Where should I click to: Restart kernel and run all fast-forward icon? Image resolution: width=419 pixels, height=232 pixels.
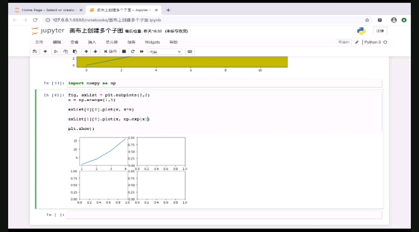click(141, 52)
